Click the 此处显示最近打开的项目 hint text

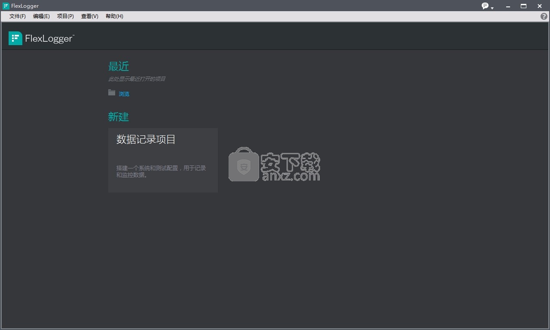coord(137,79)
